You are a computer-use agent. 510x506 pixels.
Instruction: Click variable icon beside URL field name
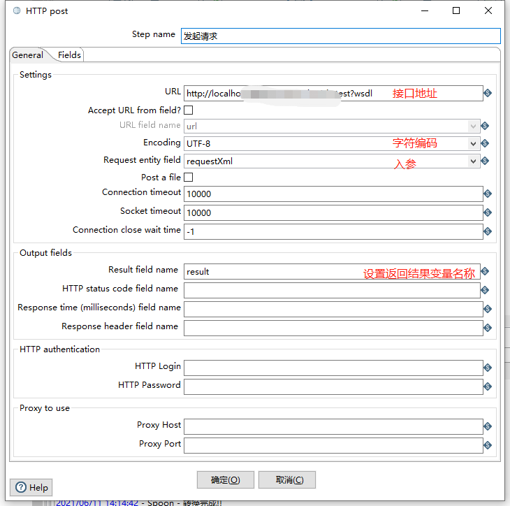[x=485, y=126]
